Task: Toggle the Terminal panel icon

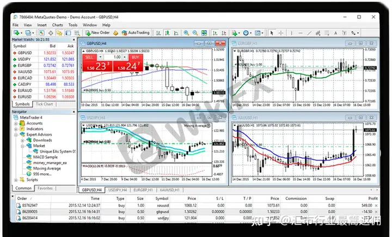Action: click(x=68, y=33)
